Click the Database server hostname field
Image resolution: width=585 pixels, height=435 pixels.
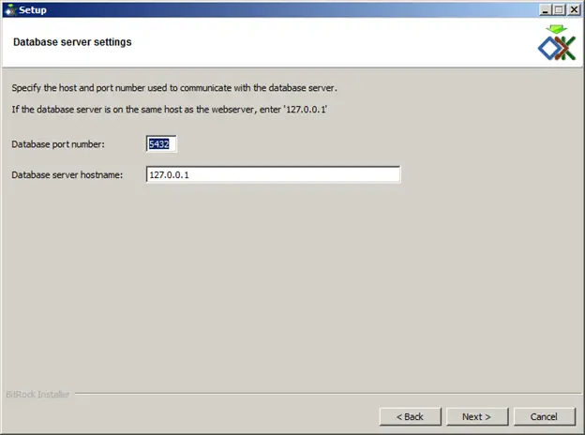pos(273,174)
